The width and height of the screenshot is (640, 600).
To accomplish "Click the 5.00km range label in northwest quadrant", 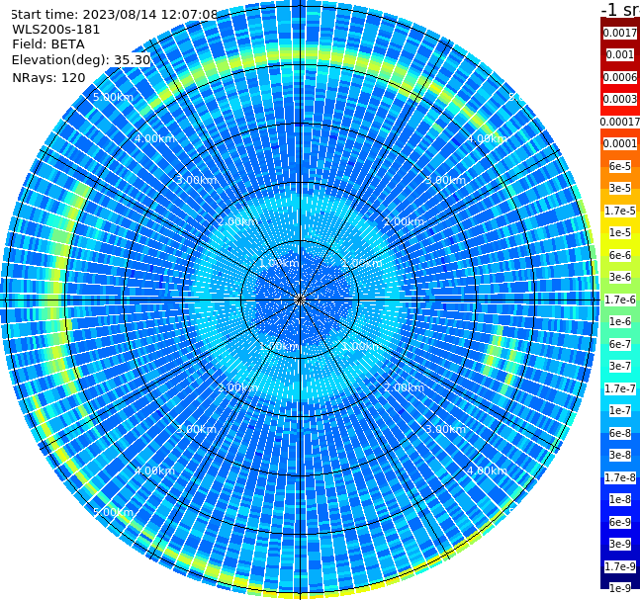I will pos(113,97).
